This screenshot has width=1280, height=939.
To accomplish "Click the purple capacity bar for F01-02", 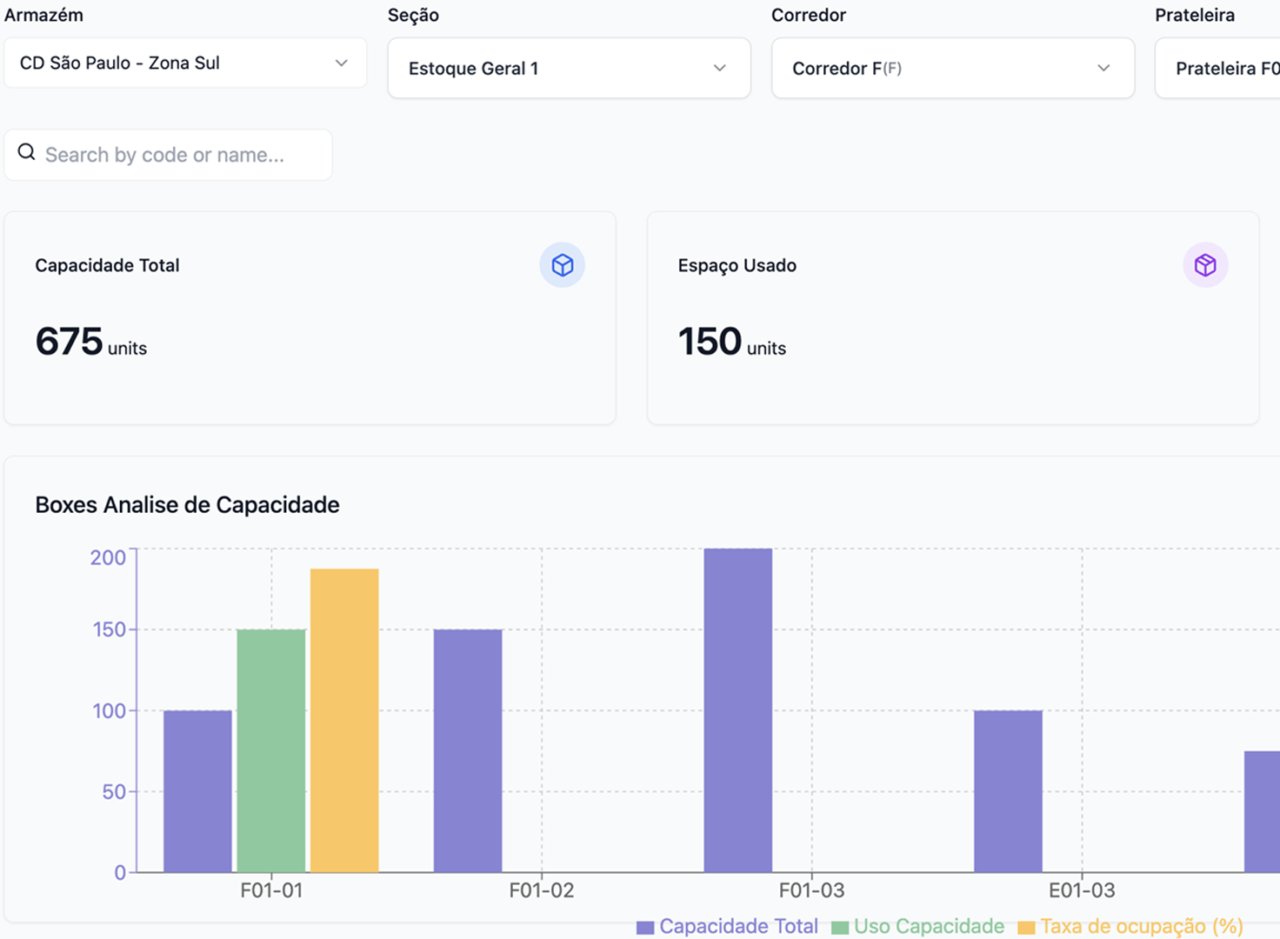I will [468, 749].
